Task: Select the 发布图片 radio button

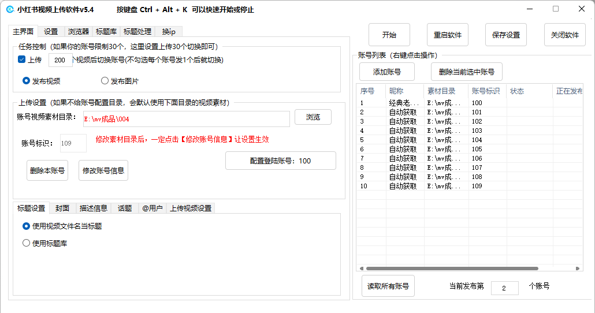Action: [x=105, y=81]
